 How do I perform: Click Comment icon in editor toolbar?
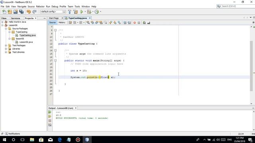pos(144,23)
